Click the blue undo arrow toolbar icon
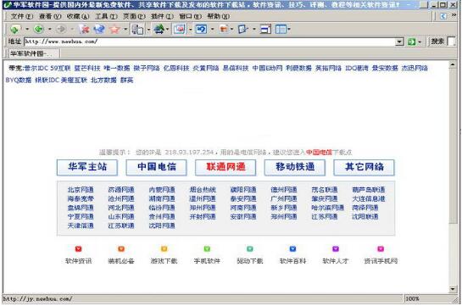 [202, 29]
